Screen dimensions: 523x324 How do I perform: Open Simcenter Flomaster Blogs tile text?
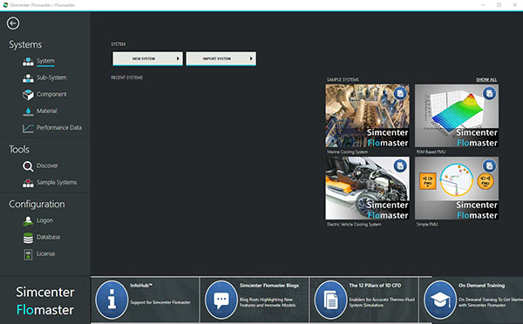(269, 286)
